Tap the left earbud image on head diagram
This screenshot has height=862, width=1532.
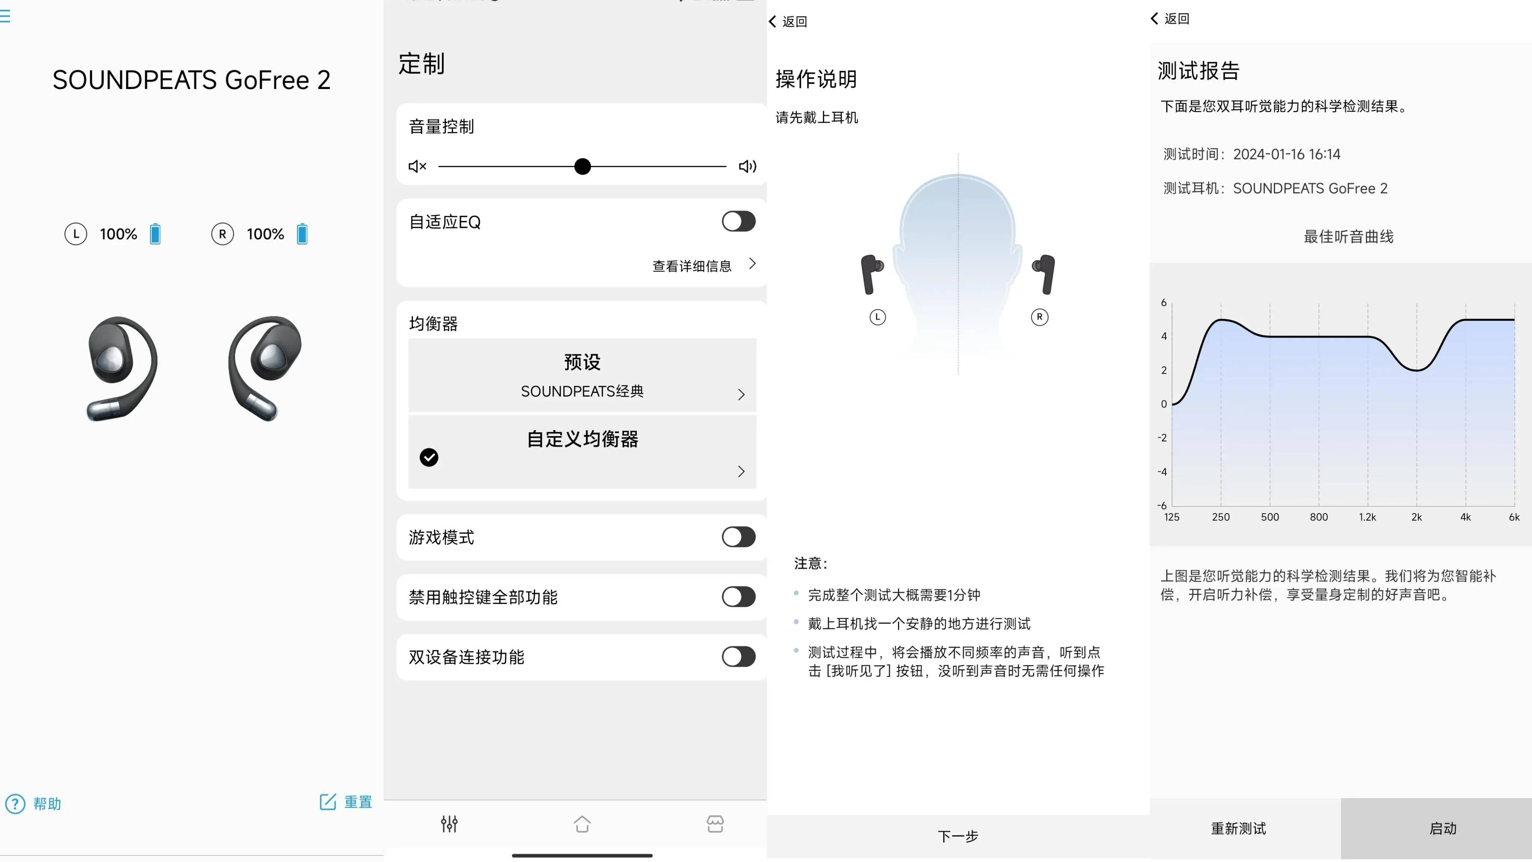click(x=873, y=274)
